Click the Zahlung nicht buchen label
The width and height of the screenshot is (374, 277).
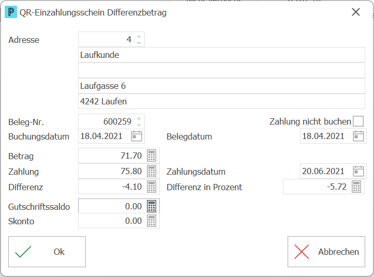(310, 121)
